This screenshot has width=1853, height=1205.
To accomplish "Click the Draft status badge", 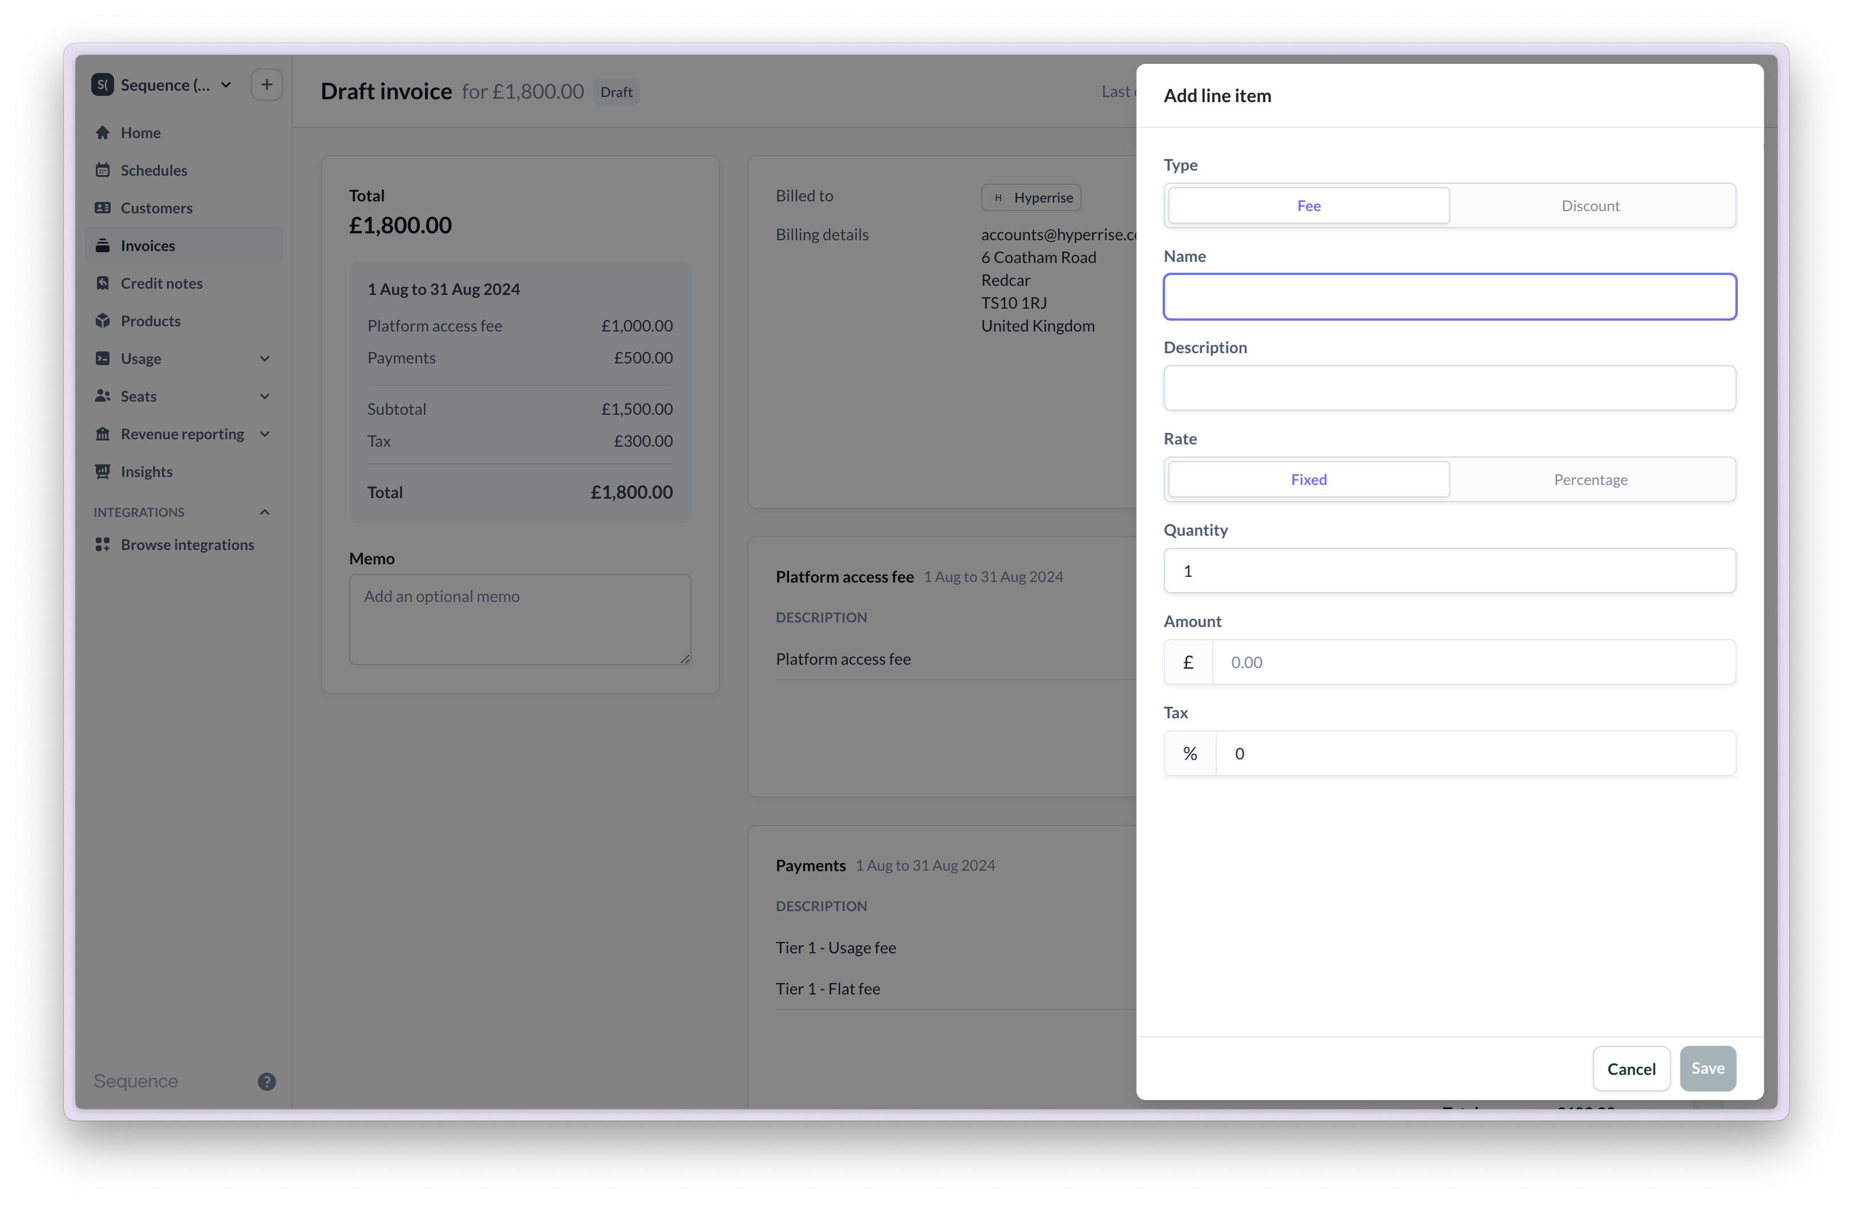I will click(616, 92).
